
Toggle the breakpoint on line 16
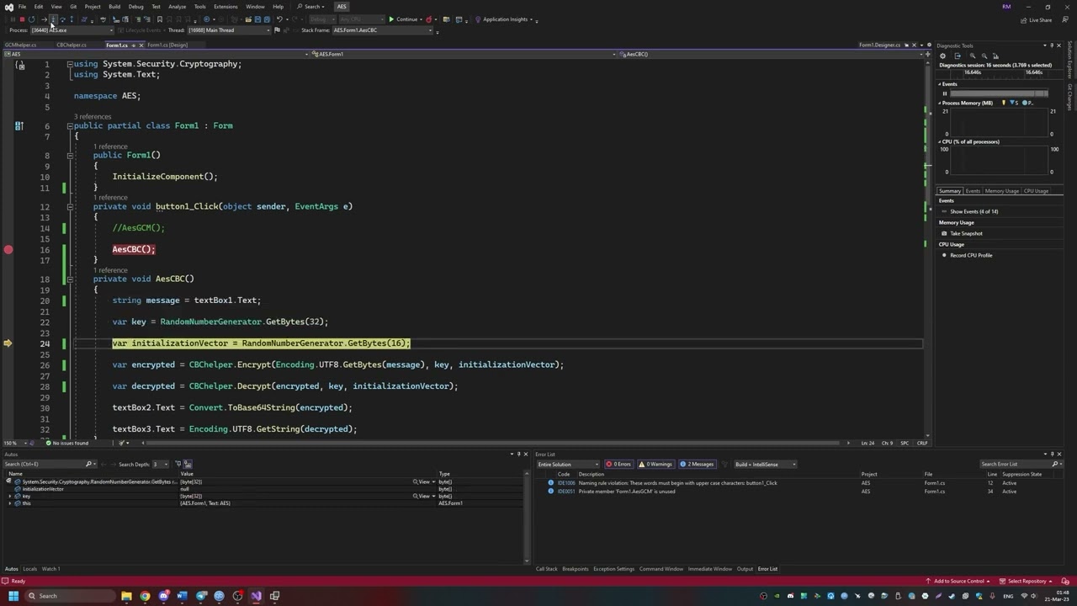(x=8, y=250)
